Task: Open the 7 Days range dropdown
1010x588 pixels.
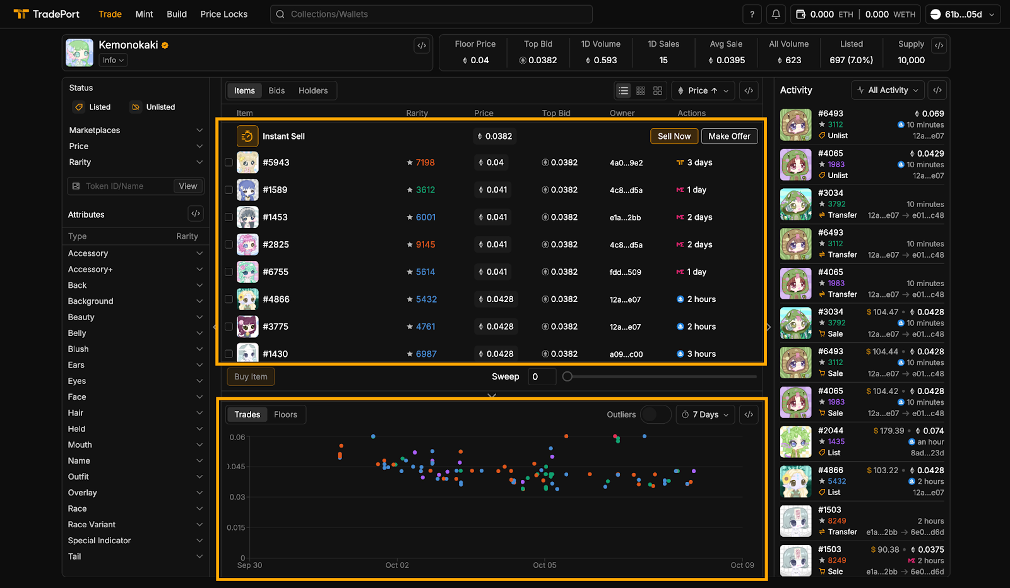Action: click(x=706, y=414)
